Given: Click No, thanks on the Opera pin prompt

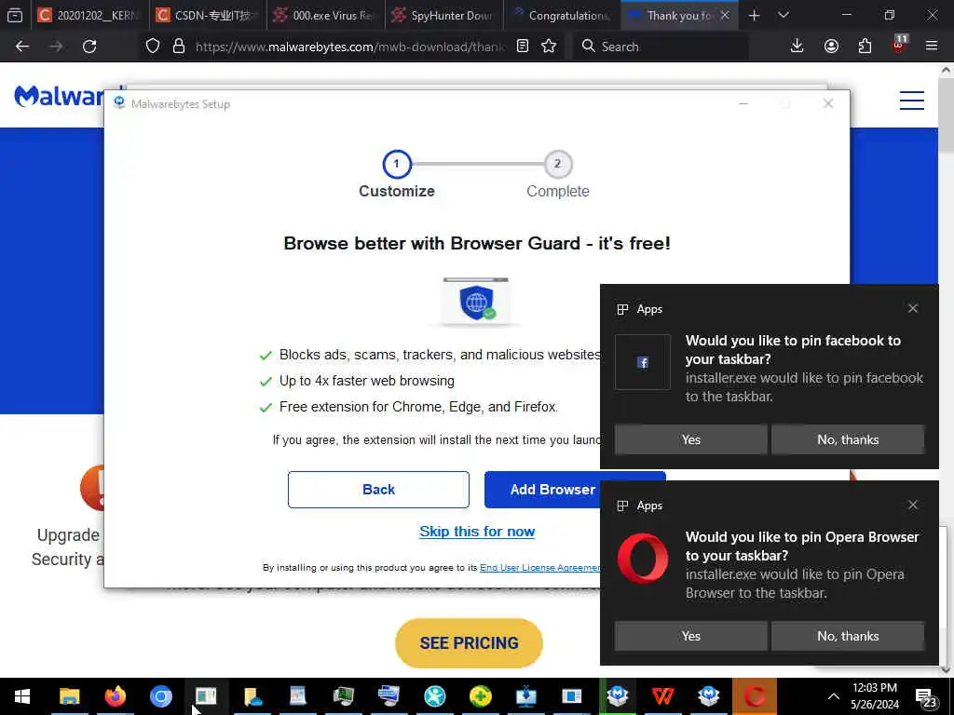Looking at the screenshot, I should pos(848,636).
